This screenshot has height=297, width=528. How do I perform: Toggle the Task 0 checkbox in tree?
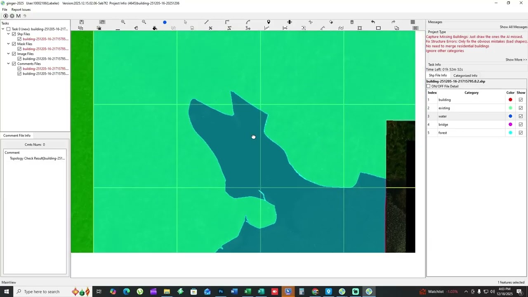point(8,29)
